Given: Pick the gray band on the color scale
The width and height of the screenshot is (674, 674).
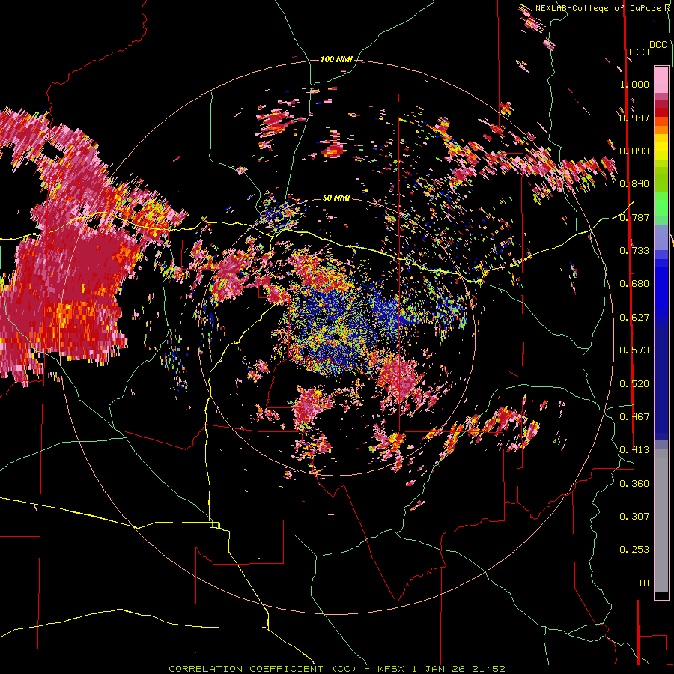Looking at the screenshot, I should 661,520.
